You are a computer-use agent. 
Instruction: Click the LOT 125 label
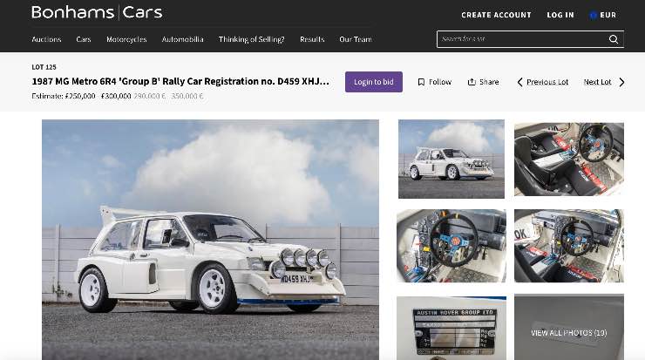(44, 67)
